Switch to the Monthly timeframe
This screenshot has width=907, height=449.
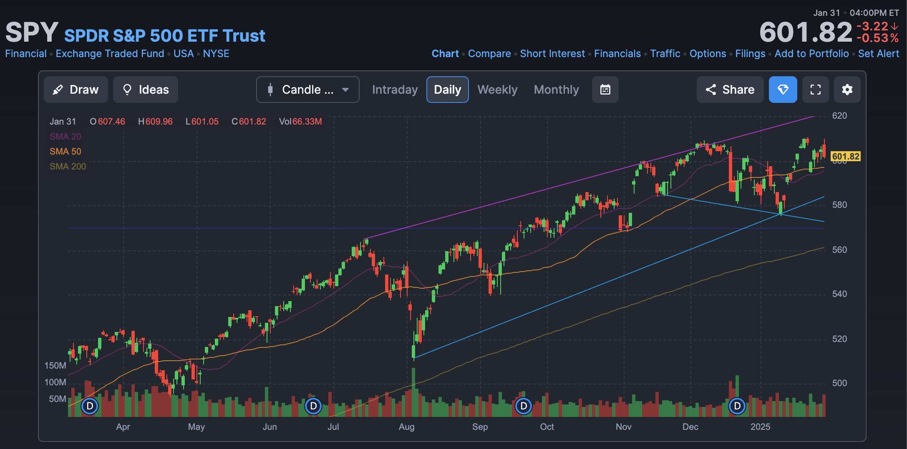tap(556, 90)
